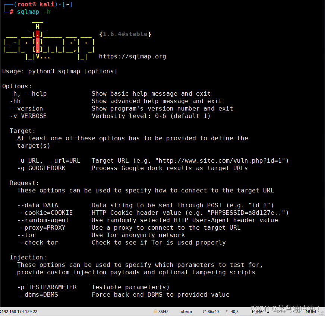
Task: Click the "-h, --help" option
Action: (x=28, y=94)
